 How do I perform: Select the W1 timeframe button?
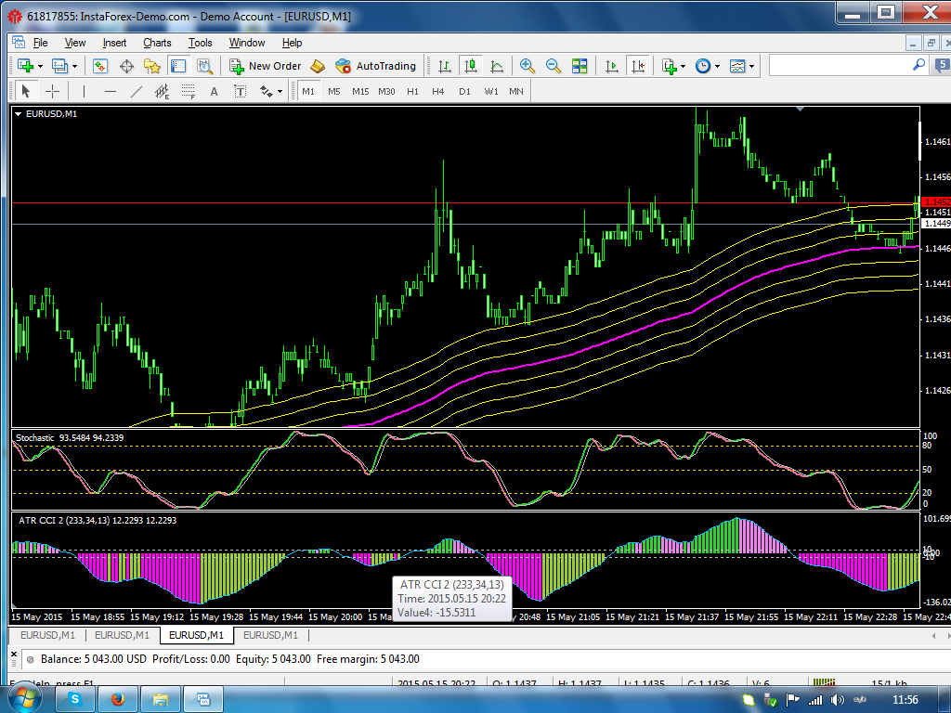point(491,92)
